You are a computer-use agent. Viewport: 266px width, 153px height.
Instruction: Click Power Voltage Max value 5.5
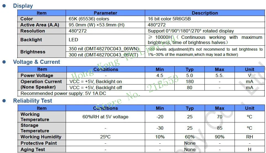click(220, 75)
